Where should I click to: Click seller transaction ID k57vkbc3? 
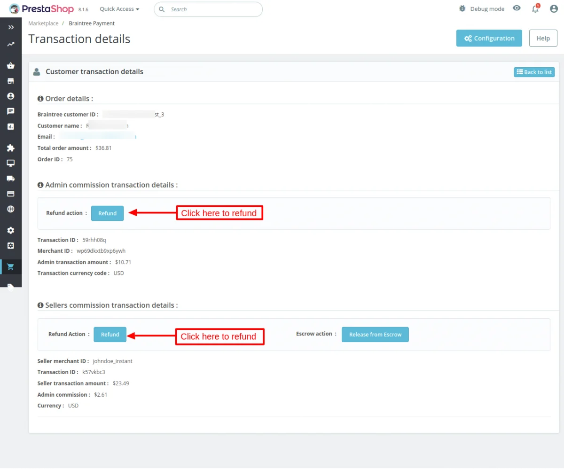94,372
